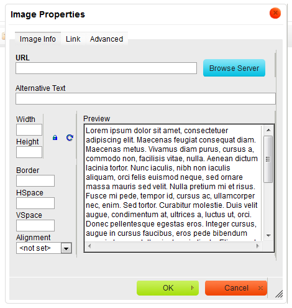Viewport: 292px width, 308px height.
Task: Click the preview scroll right arrow
Action: point(257,246)
